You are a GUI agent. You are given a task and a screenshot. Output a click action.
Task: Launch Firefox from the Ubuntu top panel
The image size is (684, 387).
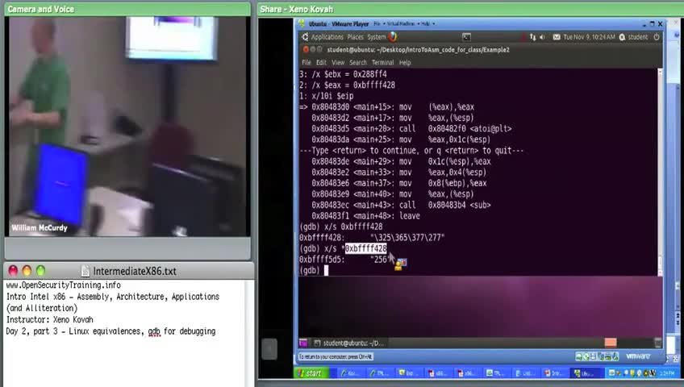393,37
